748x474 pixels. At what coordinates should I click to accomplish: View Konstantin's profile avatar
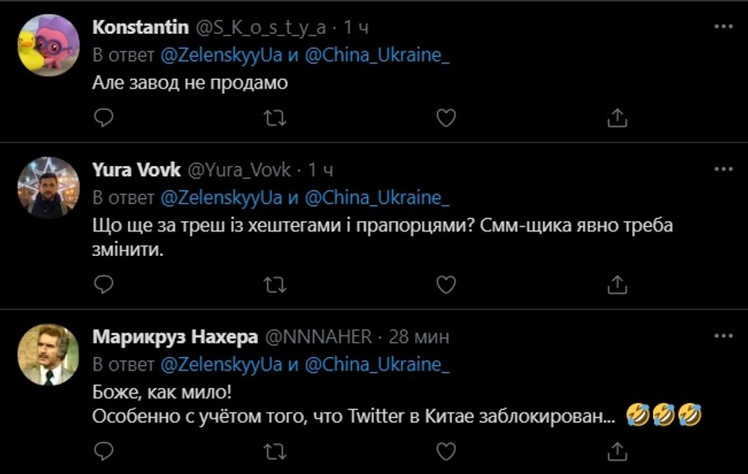click(x=49, y=47)
